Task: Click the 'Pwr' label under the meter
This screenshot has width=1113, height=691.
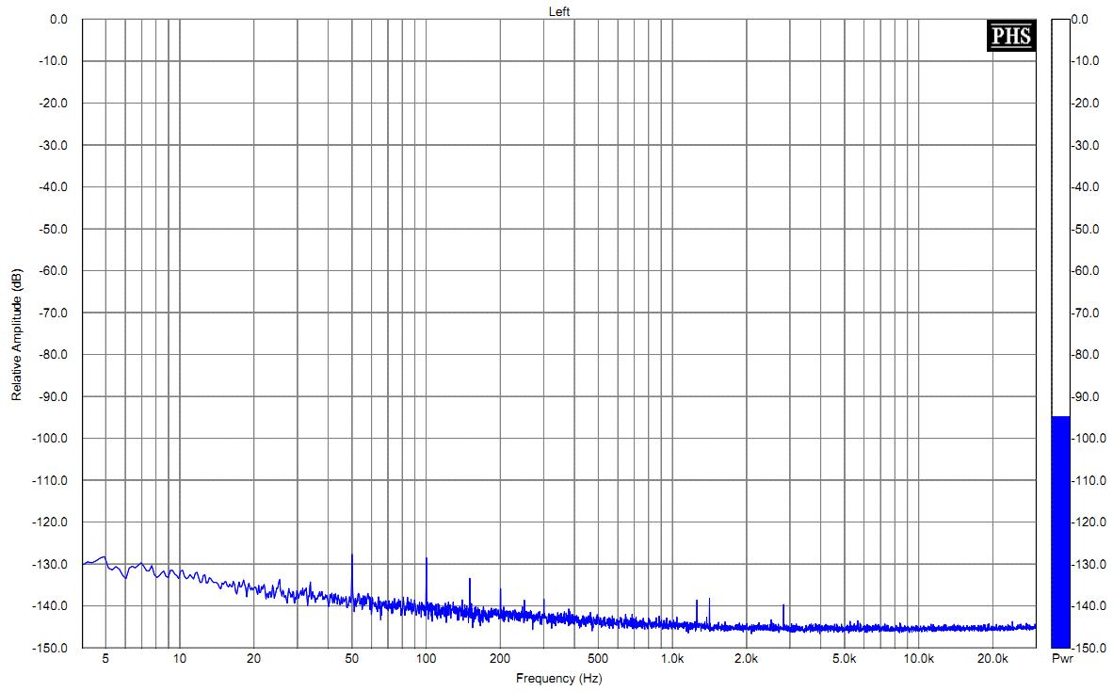Action: pyautogui.click(x=1062, y=659)
